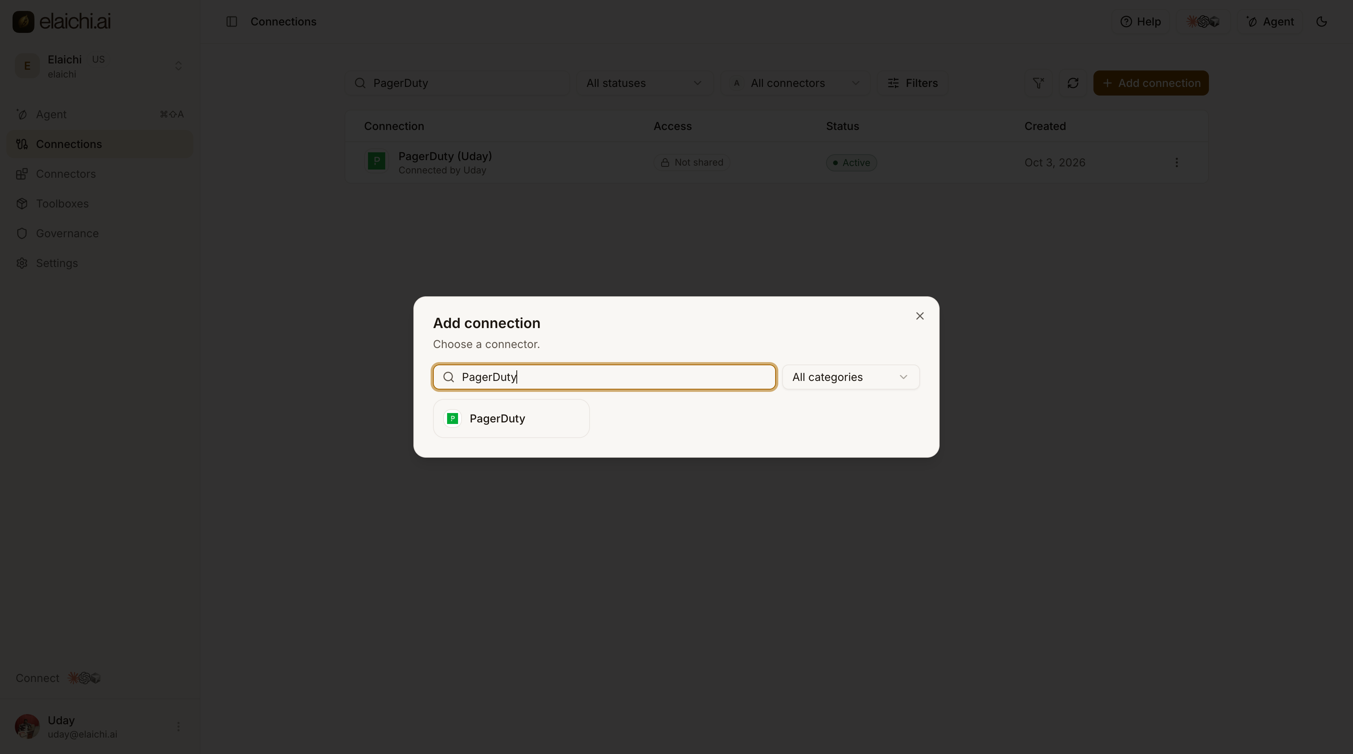The image size is (1353, 754).
Task: Click the Status column header
Action: point(842,126)
